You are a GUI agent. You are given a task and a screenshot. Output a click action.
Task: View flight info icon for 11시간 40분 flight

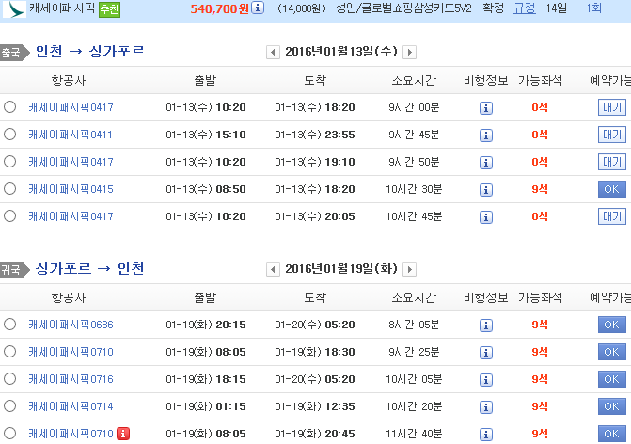[486, 435]
